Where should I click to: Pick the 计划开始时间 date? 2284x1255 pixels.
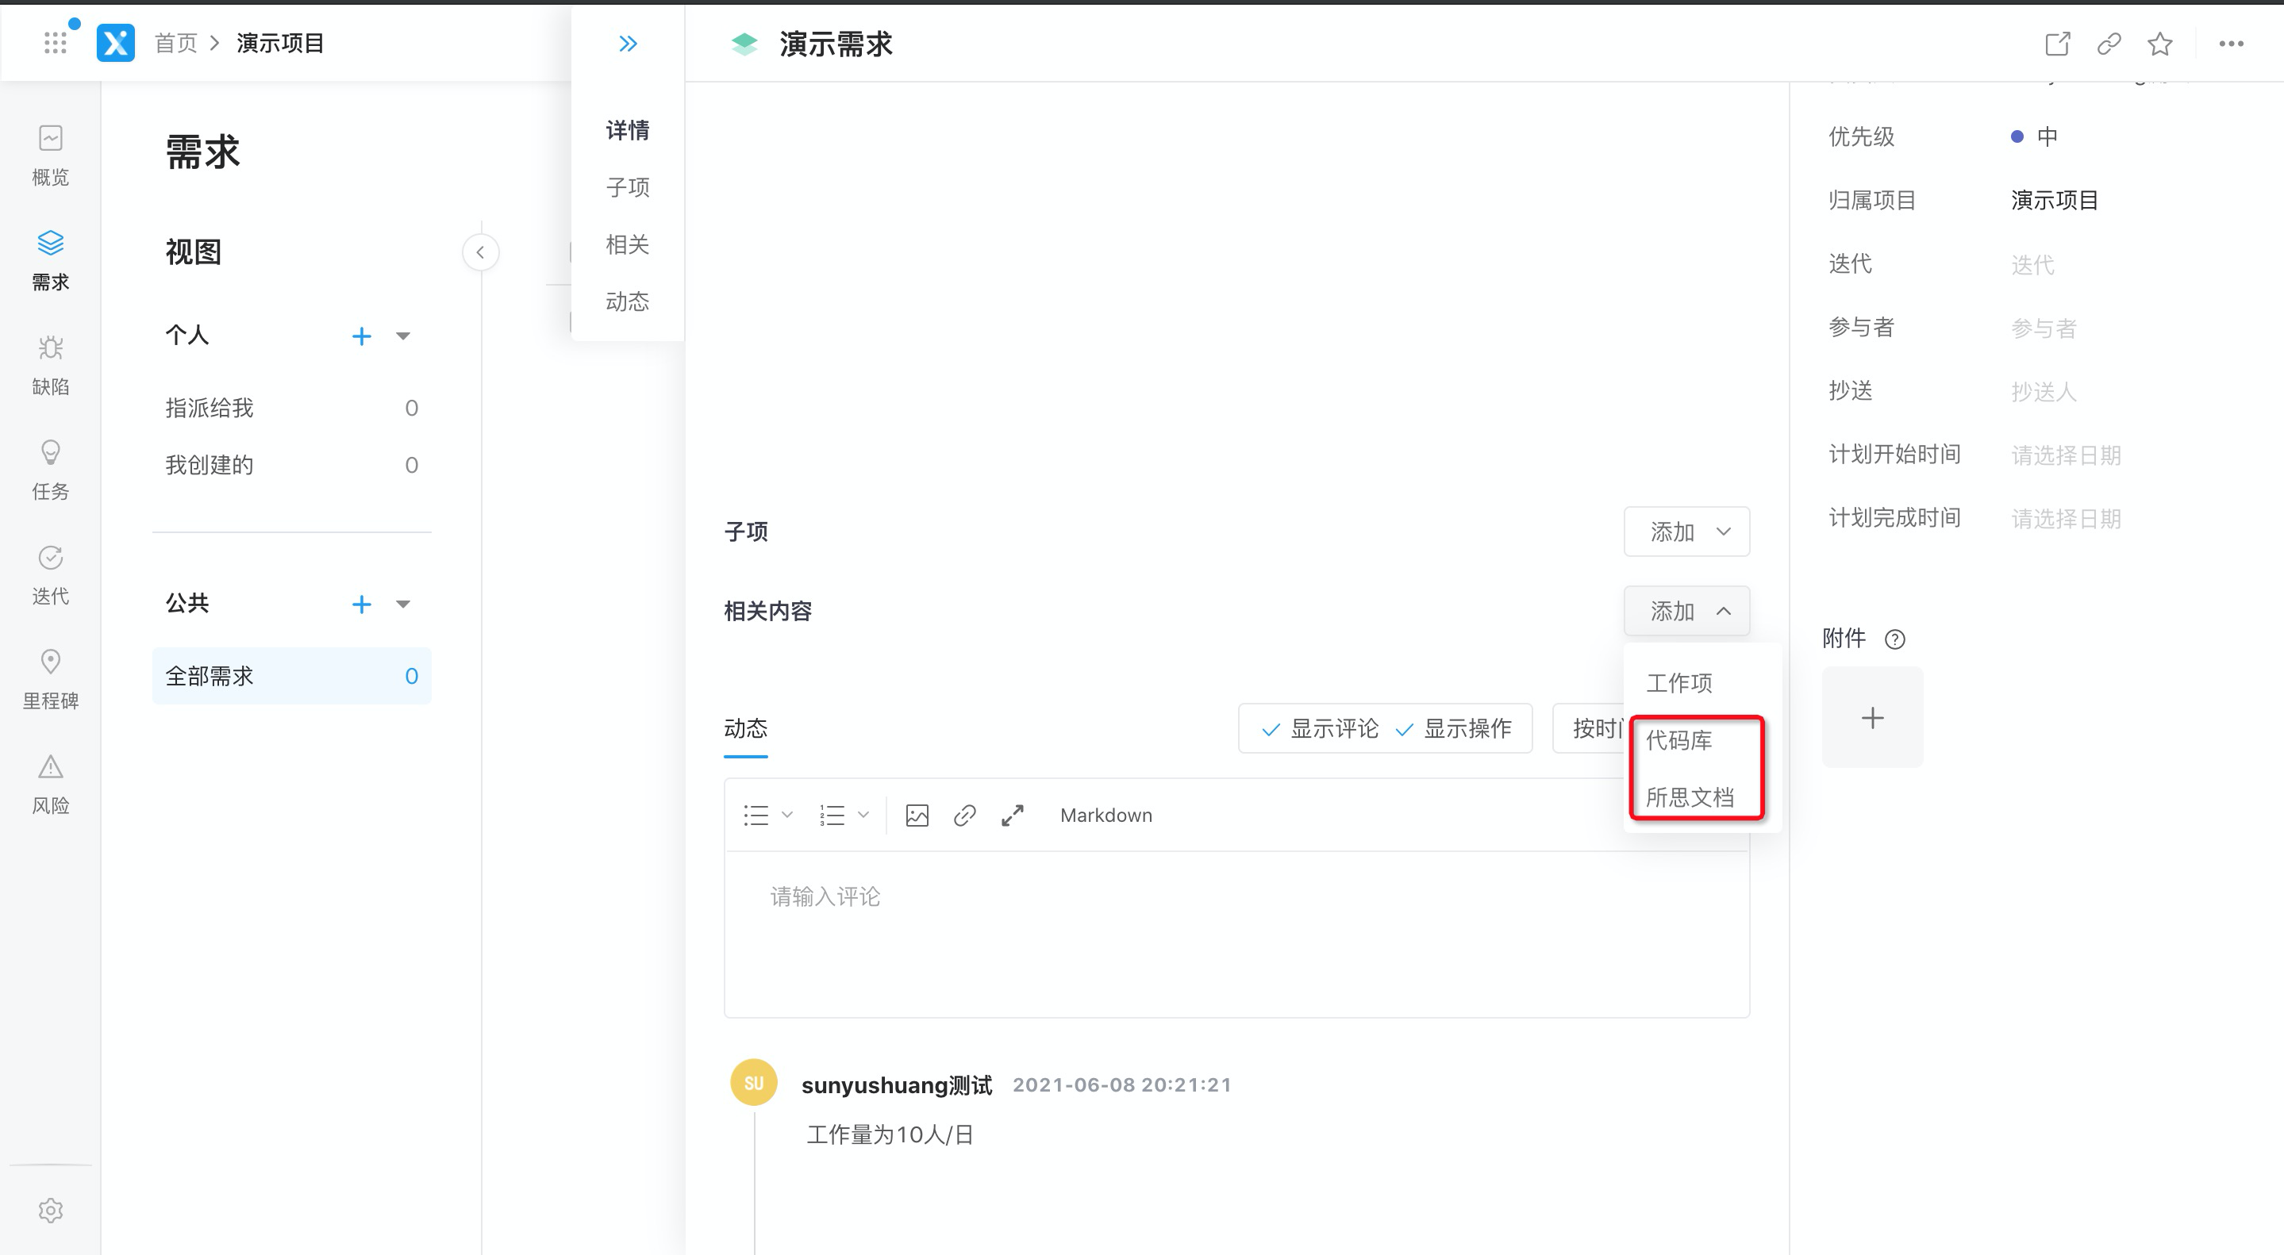[2066, 455]
